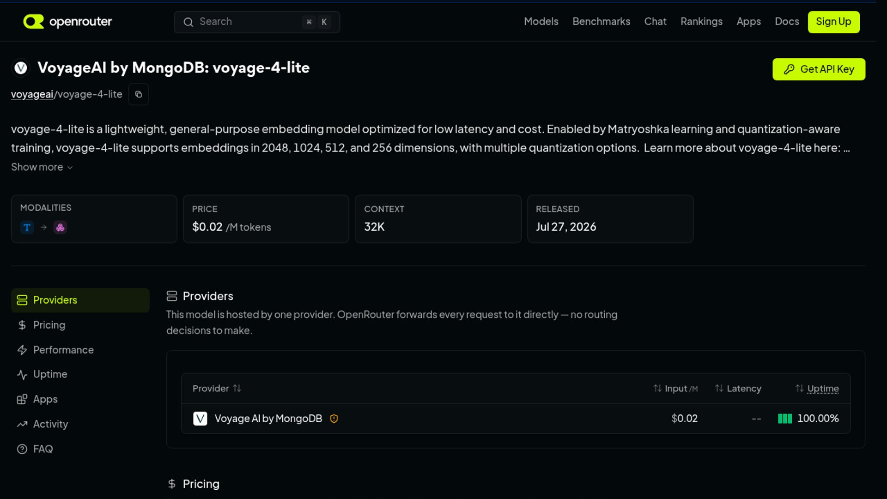Image resolution: width=887 pixels, height=499 pixels.
Task: Click the shield icon beside Voyage AI by MongoDB
Action: (x=334, y=419)
